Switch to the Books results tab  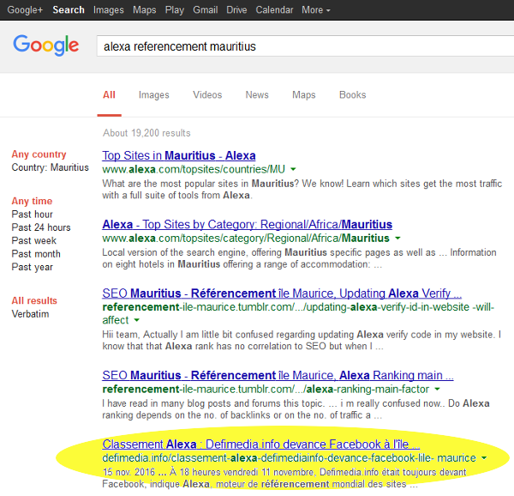(x=352, y=95)
